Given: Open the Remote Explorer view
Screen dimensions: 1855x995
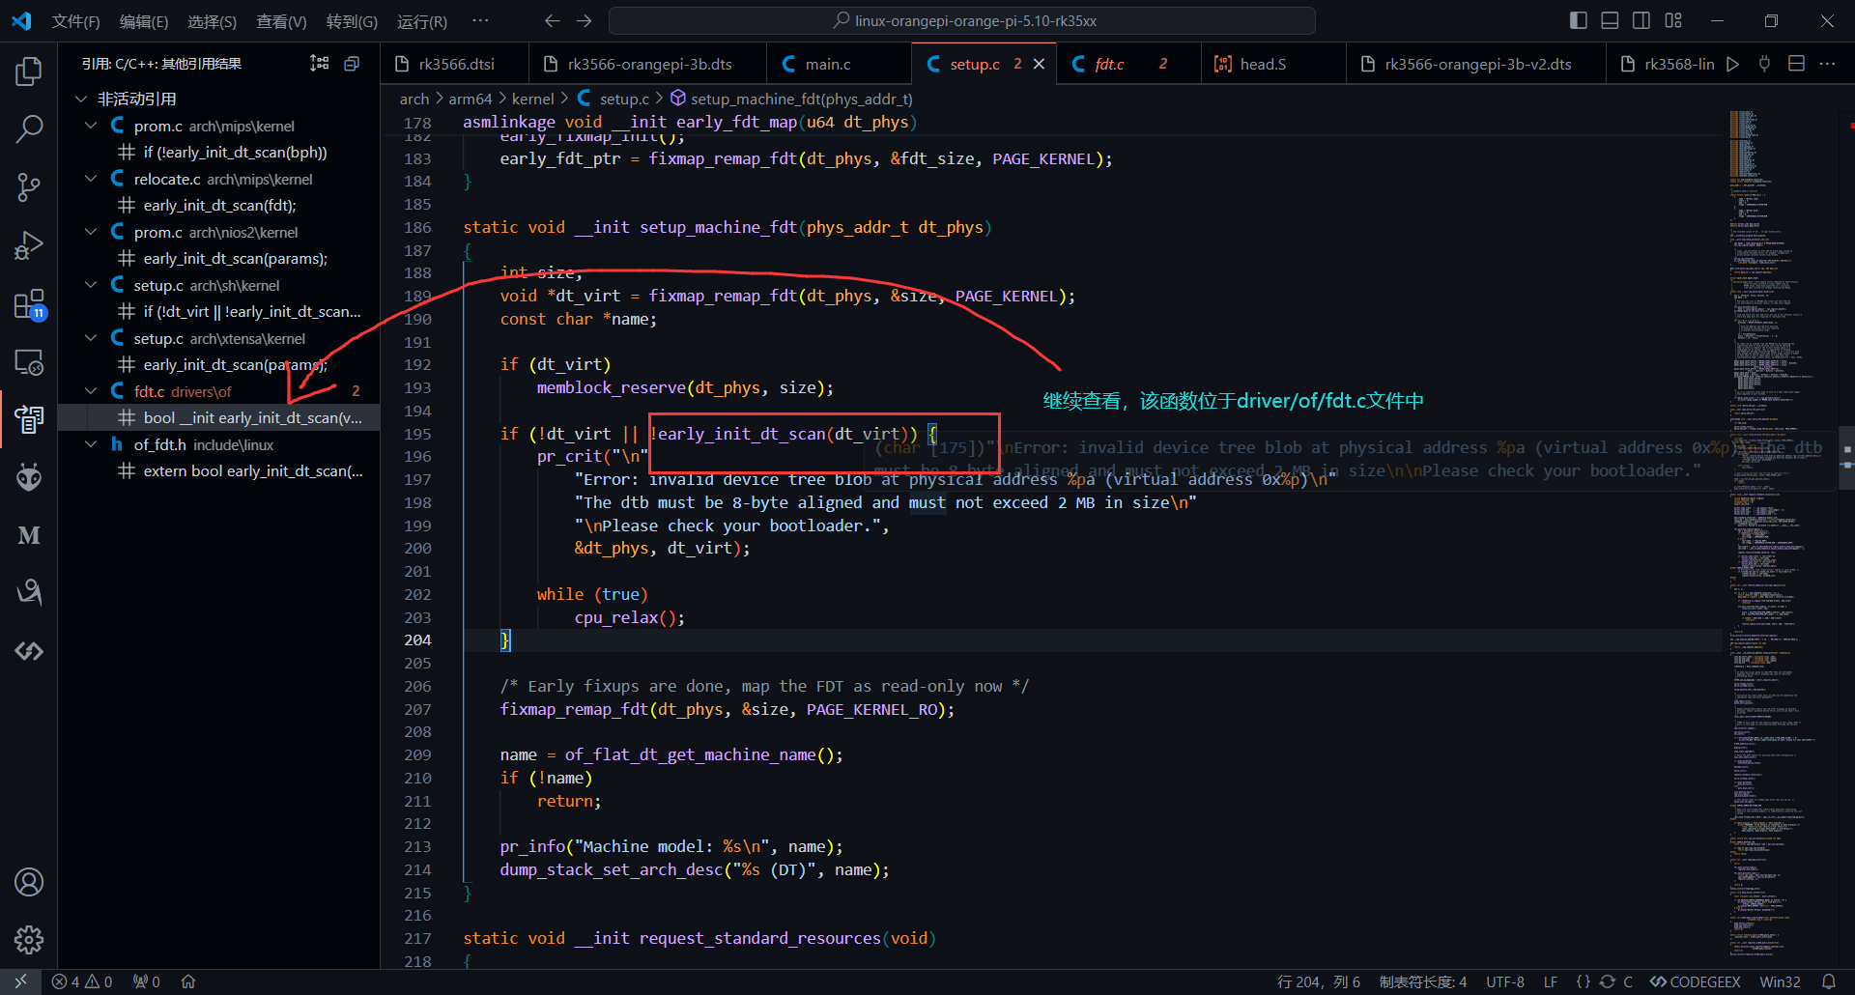Looking at the screenshot, I should [29, 362].
